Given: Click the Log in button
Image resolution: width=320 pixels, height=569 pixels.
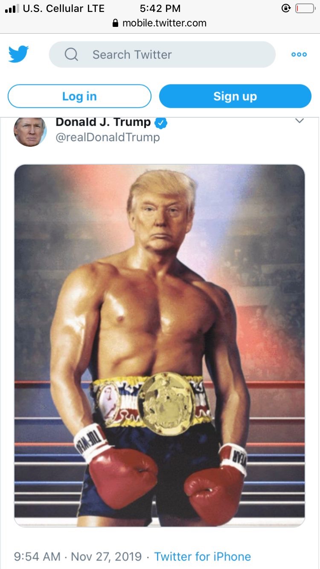Looking at the screenshot, I should click(x=79, y=96).
